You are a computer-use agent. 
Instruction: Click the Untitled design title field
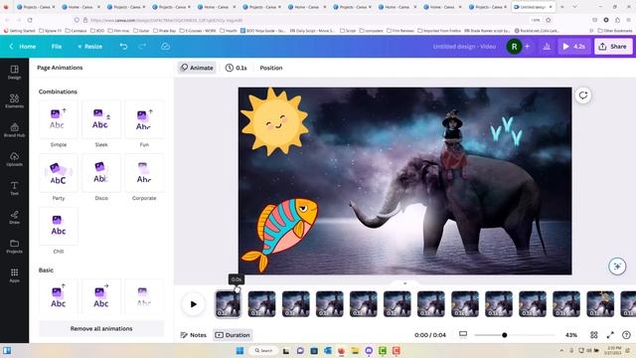point(464,47)
